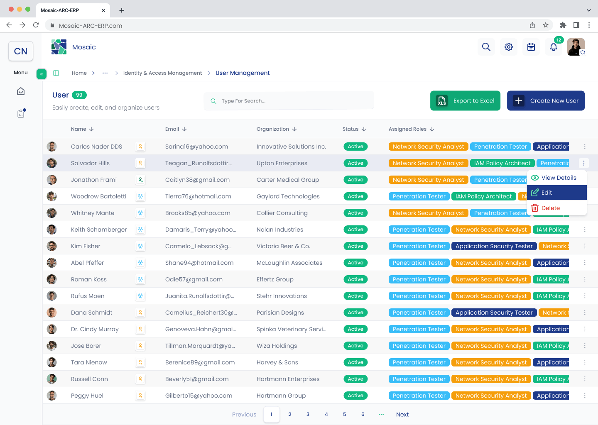The height and width of the screenshot is (425, 598).
Task: Open the calendar icon in header
Action: (x=531, y=47)
